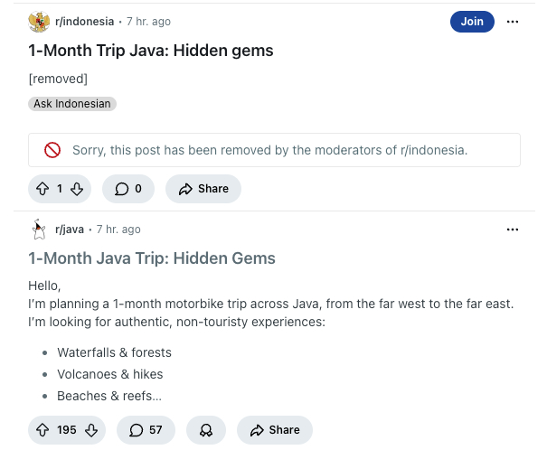This screenshot has width=547, height=450.
Task: Click the removed-by-moderators notice banner
Action: pyautogui.click(x=274, y=150)
